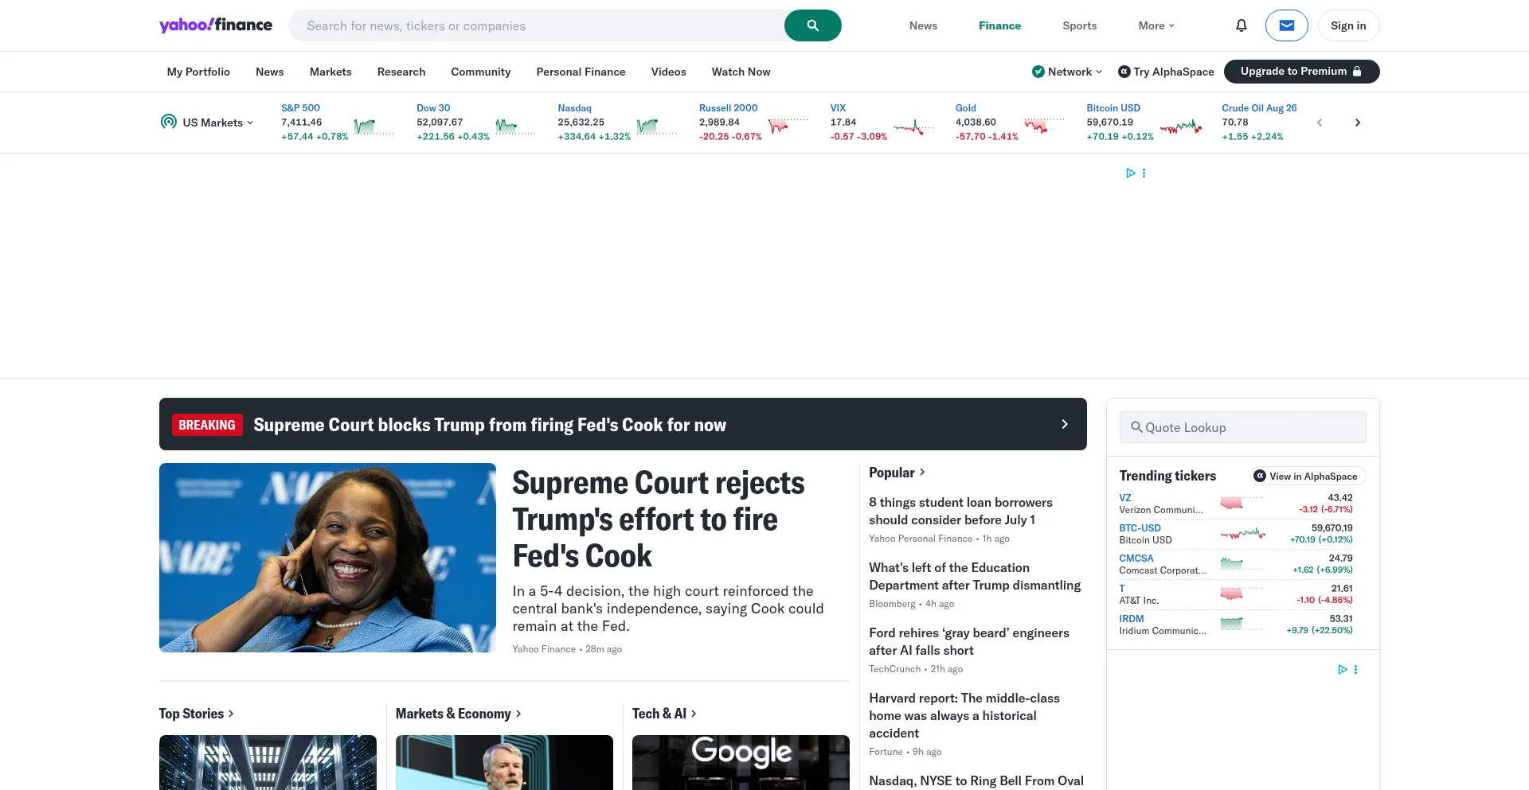The image size is (1529, 790).
Task: Open the Supreme Court rejects Trump's effort headline
Action: pyautogui.click(x=659, y=520)
